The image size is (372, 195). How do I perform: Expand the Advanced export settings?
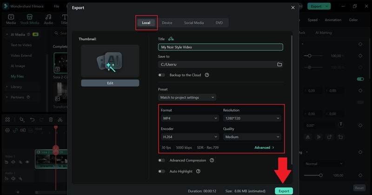coord(264,147)
